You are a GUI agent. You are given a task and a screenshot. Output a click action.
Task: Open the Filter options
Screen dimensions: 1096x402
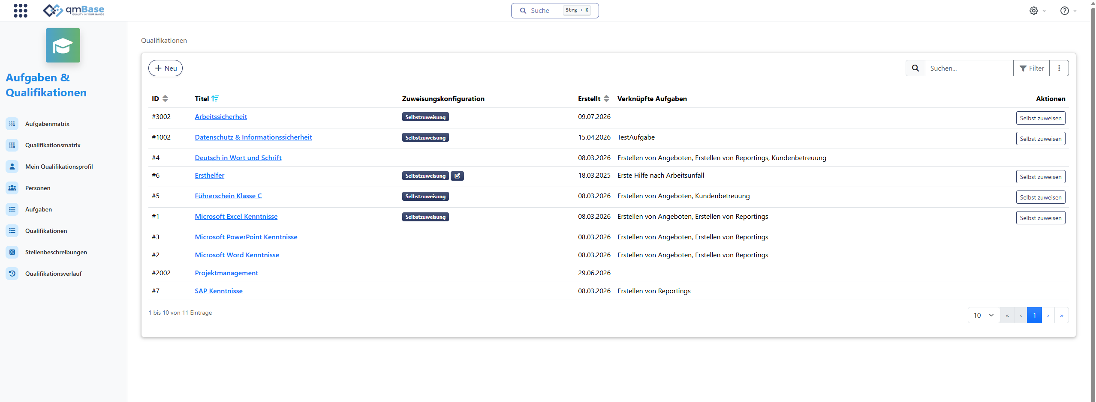coord(1031,68)
